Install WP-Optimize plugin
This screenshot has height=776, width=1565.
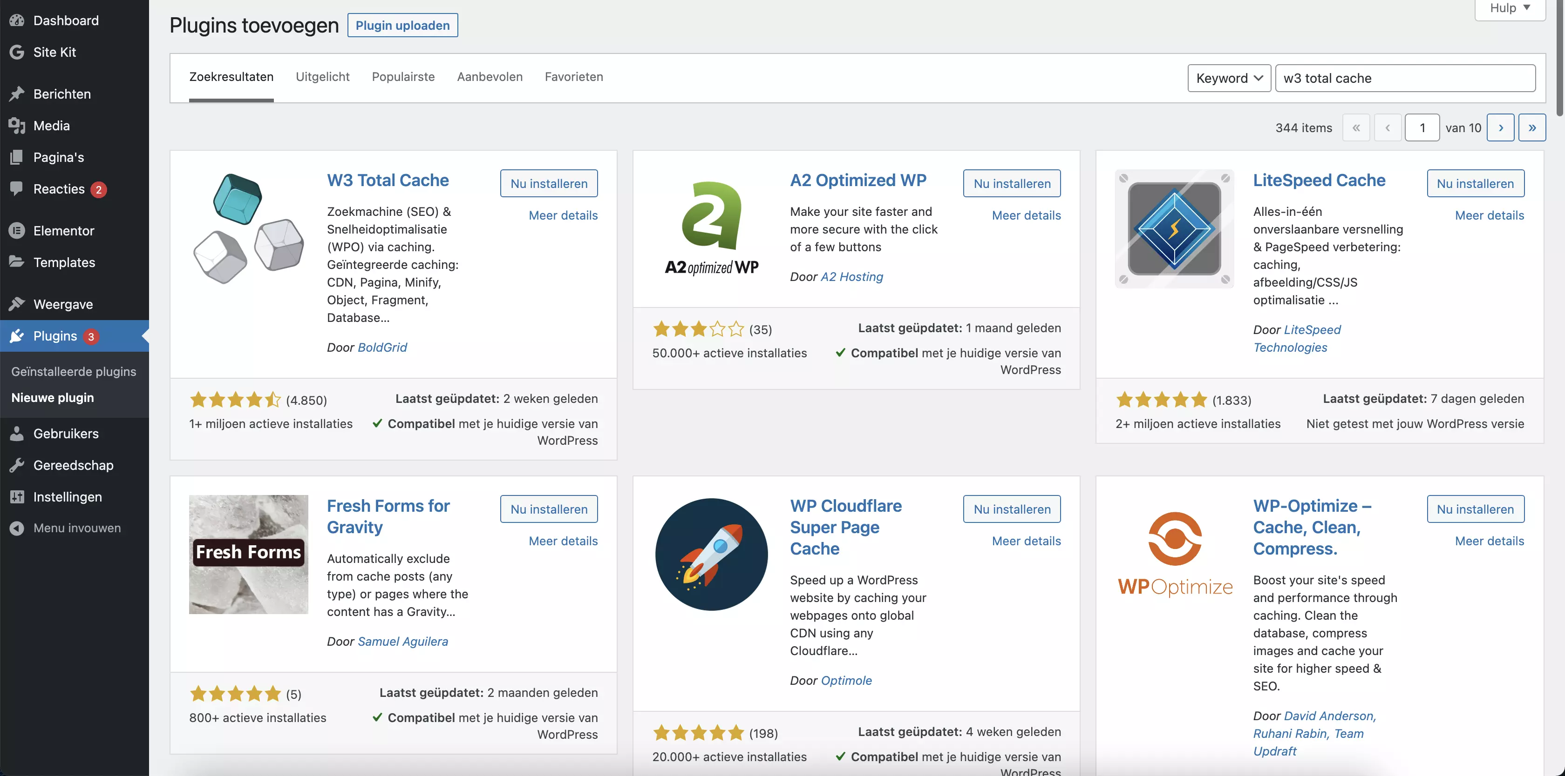coord(1475,509)
